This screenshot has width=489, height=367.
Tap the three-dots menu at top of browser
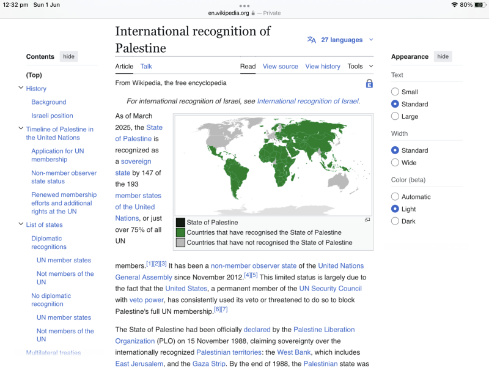click(x=244, y=6)
